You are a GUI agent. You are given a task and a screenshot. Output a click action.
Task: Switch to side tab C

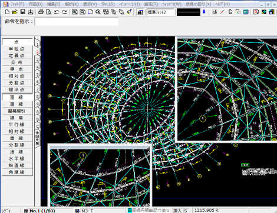37,127
